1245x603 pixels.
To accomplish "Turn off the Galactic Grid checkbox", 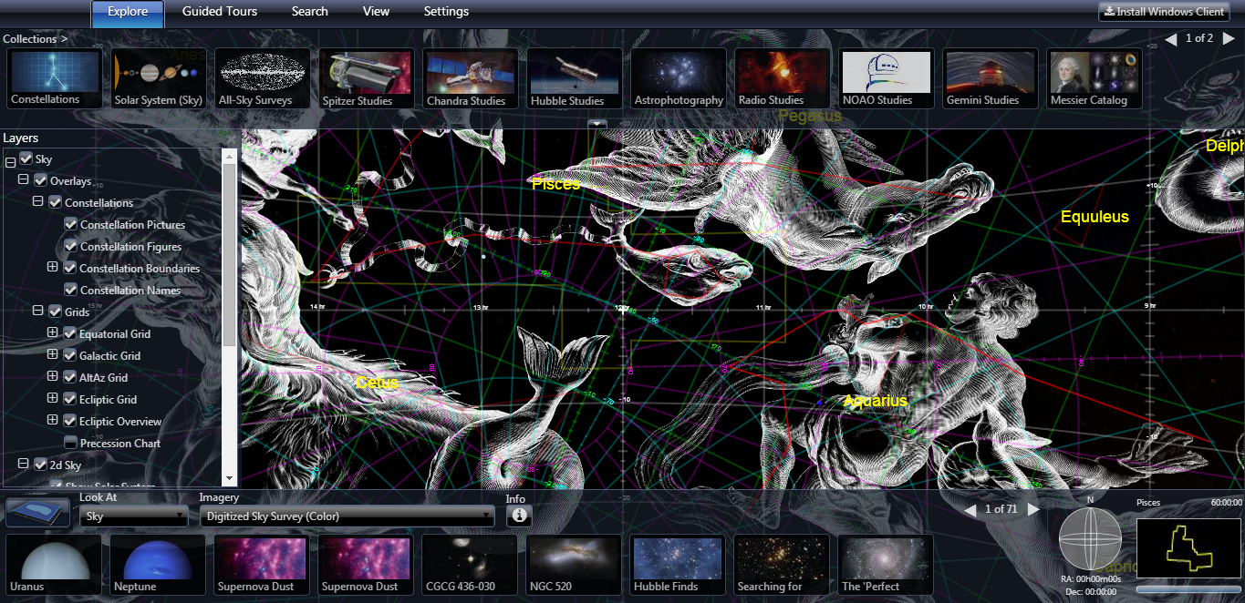I will (x=69, y=355).
